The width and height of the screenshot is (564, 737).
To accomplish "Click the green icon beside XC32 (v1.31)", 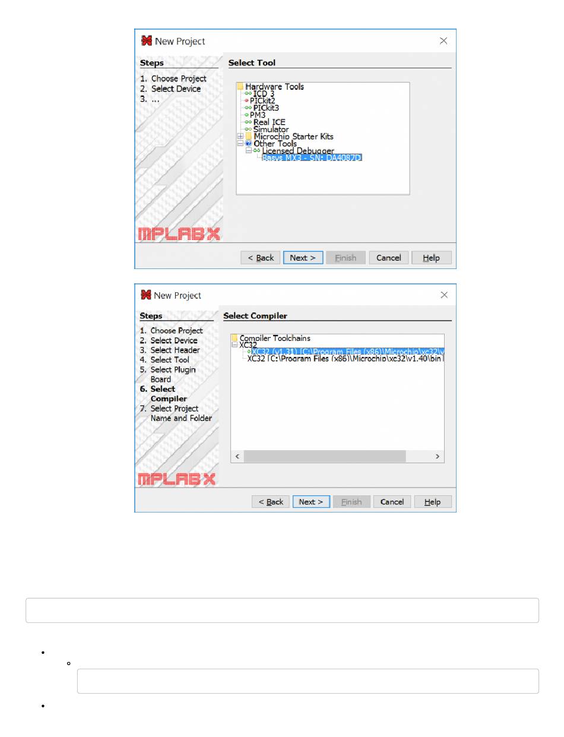I will pyautogui.click(x=249, y=352).
